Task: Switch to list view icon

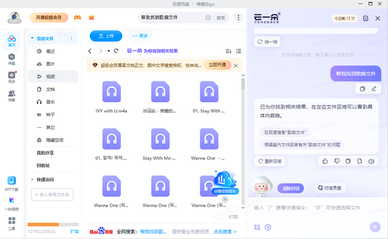Action: tap(239, 51)
